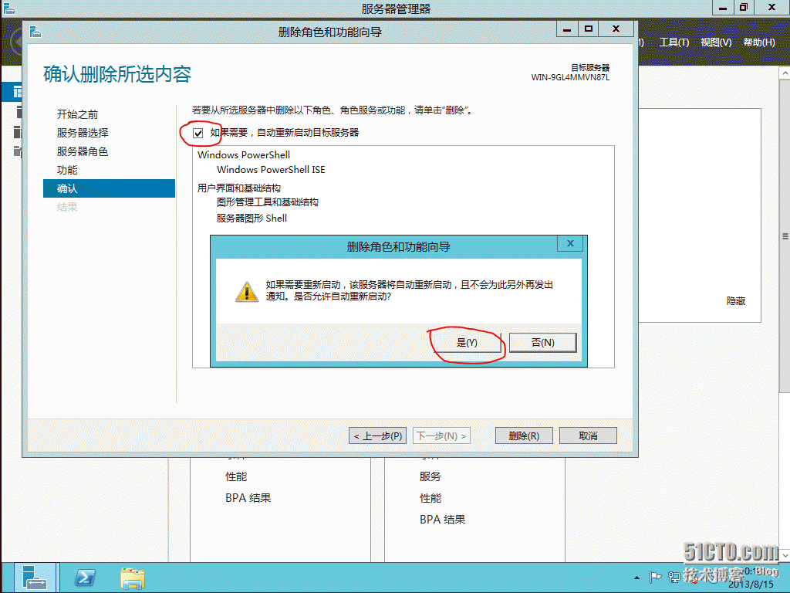790x593 pixels.
Task: Open the 工具(T) menu in Server Manager
Action: 674,42
